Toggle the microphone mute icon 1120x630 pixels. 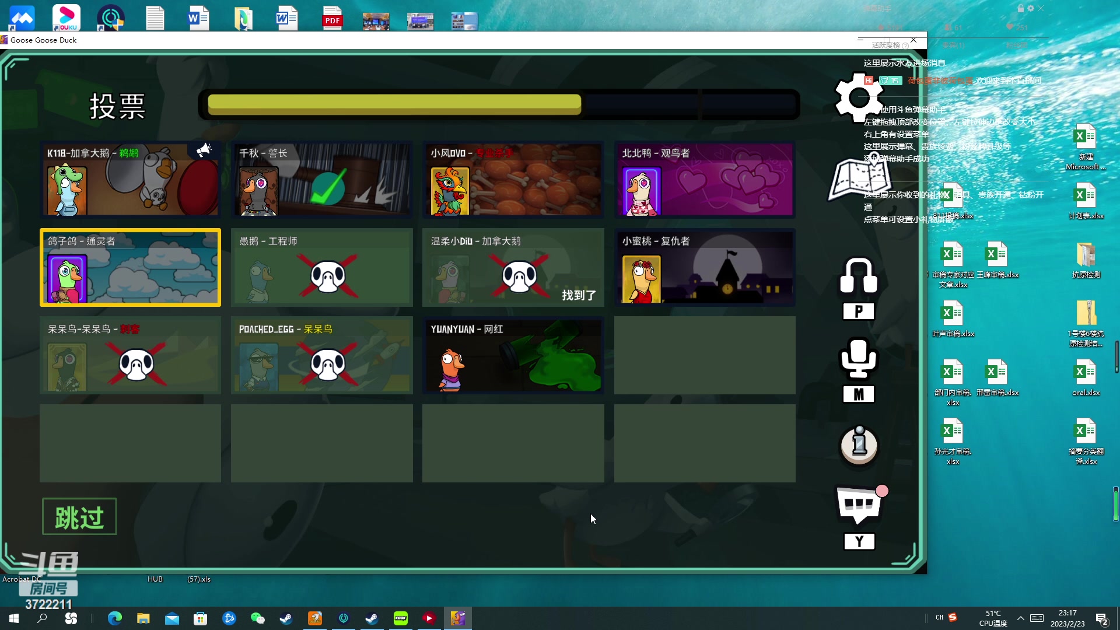(859, 358)
